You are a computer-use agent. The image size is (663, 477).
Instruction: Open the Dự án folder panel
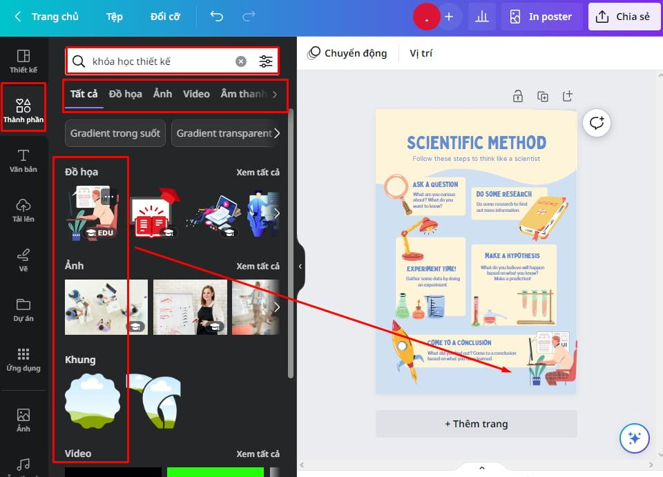[23, 310]
